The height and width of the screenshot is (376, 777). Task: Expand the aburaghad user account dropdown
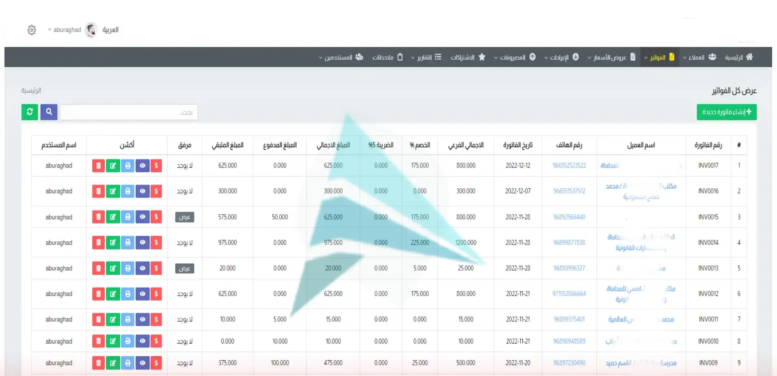(x=65, y=30)
